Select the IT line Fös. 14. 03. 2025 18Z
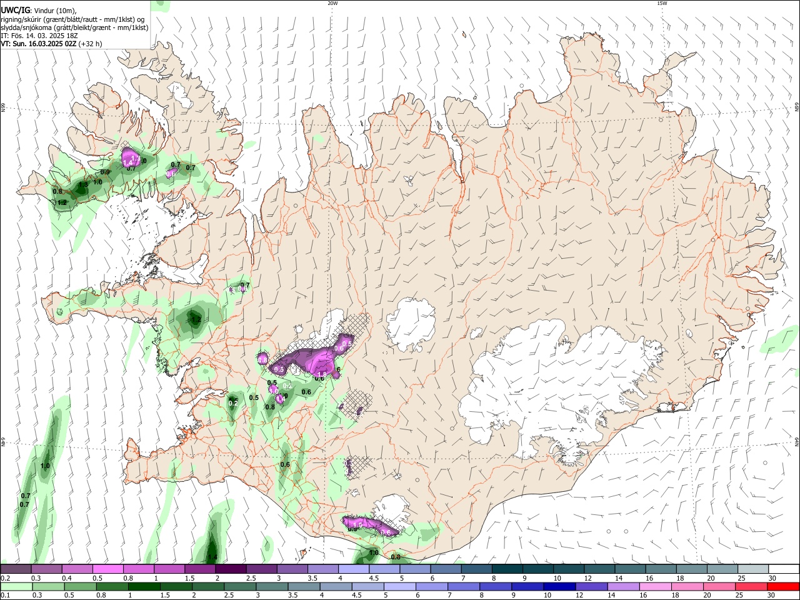 [39, 36]
